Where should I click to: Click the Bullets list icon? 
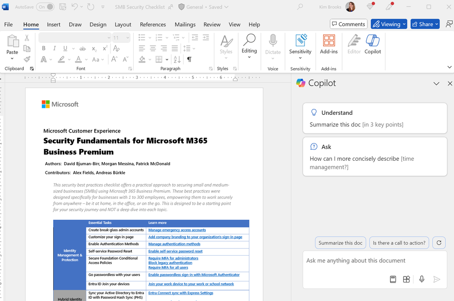(x=142, y=38)
